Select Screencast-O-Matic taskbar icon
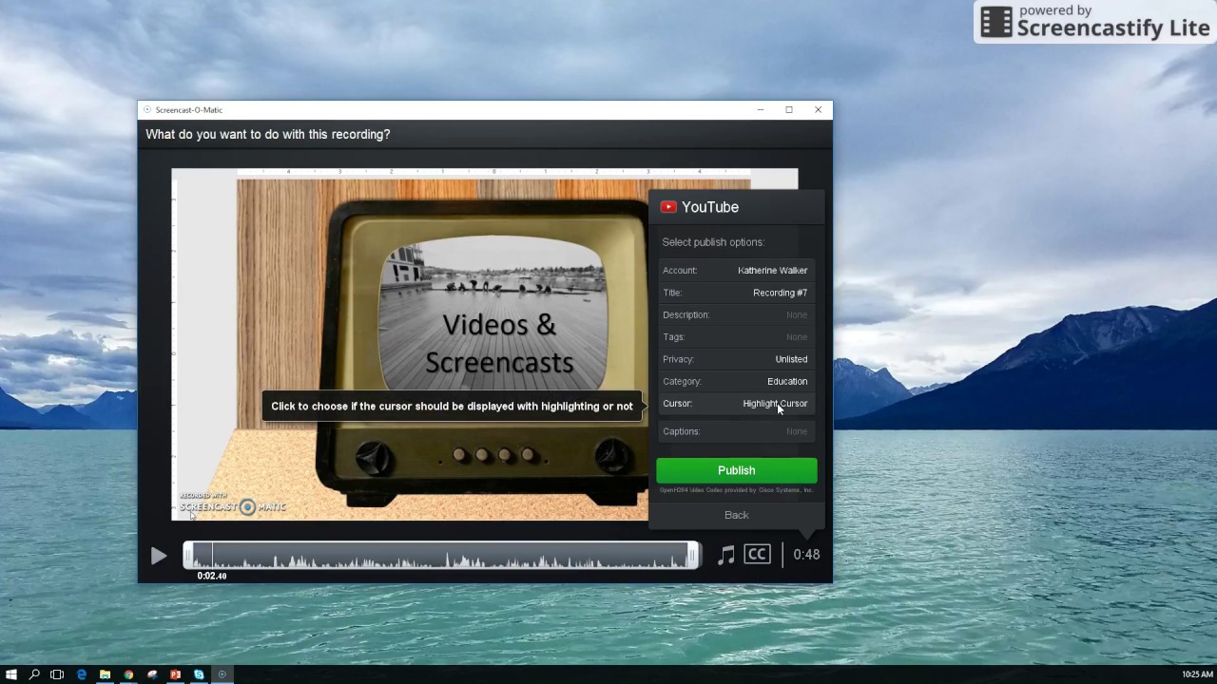1217x684 pixels. click(x=222, y=674)
